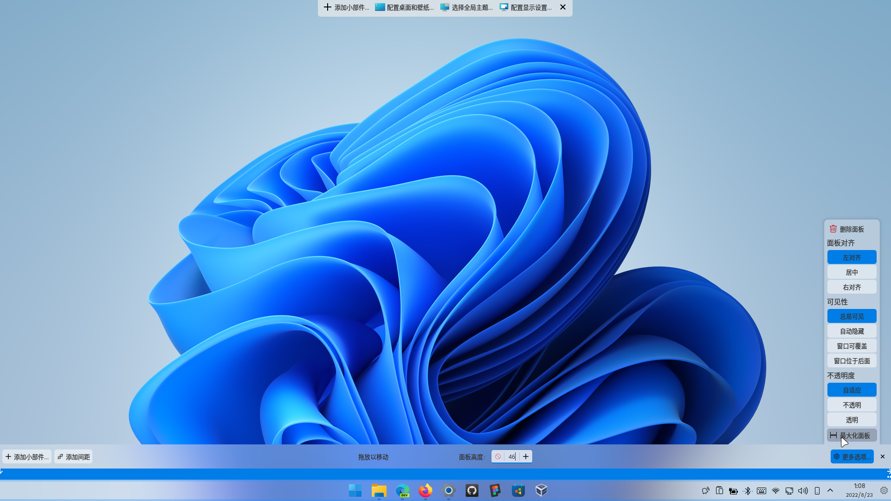Open clipboard tray icon
This screenshot has height=501, width=891.
[720, 491]
